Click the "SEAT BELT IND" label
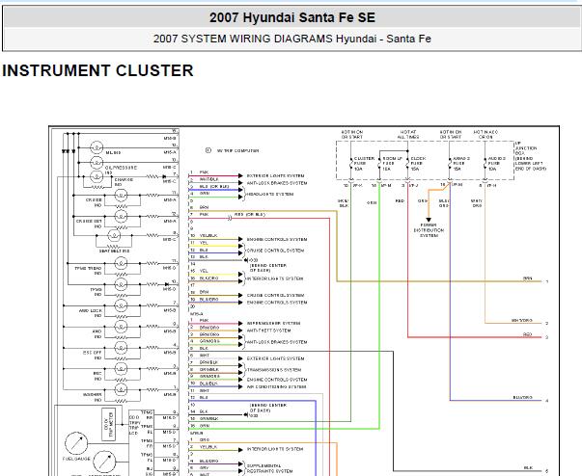 point(114,251)
